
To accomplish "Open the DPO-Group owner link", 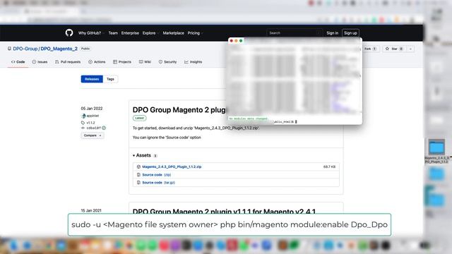I will click(x=25, y=49).
